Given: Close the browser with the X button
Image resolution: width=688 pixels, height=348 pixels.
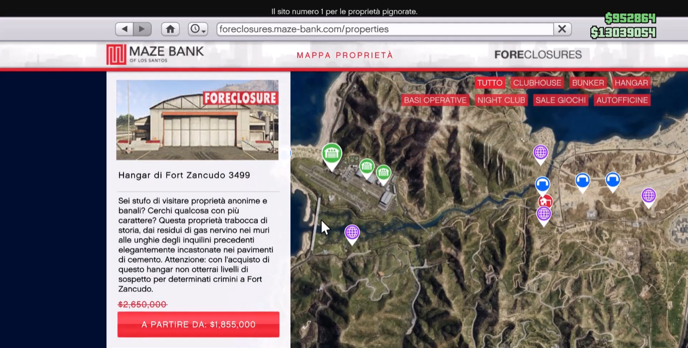Looking at the screenshot, I should pyautogui.click(x=562, y=29).
